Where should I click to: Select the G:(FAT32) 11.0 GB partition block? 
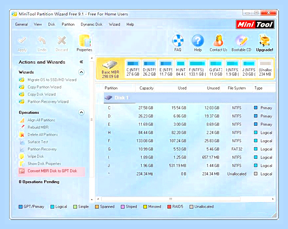(216, 69)
